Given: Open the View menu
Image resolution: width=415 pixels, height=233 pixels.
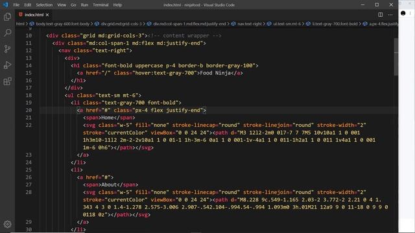Looking at the screenshot, I should pyautogui.click(x=62, y=5).
